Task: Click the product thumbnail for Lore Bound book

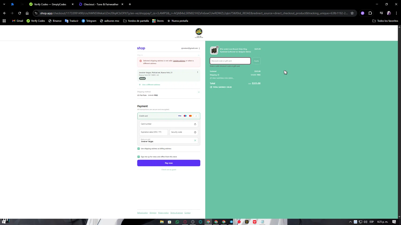Action: click(x=214, y=50)
